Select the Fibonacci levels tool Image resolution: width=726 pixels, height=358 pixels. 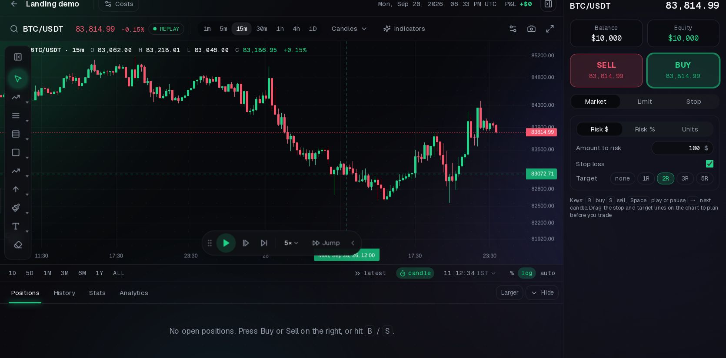pyautogui.click(x=16, y=134)
